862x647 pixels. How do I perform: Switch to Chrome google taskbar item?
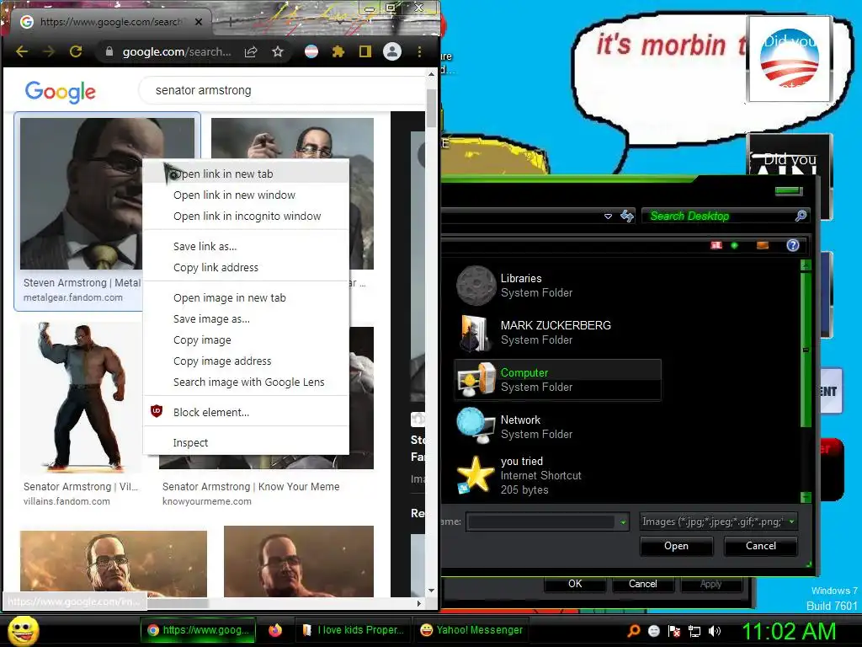click(x=198, y=630)
